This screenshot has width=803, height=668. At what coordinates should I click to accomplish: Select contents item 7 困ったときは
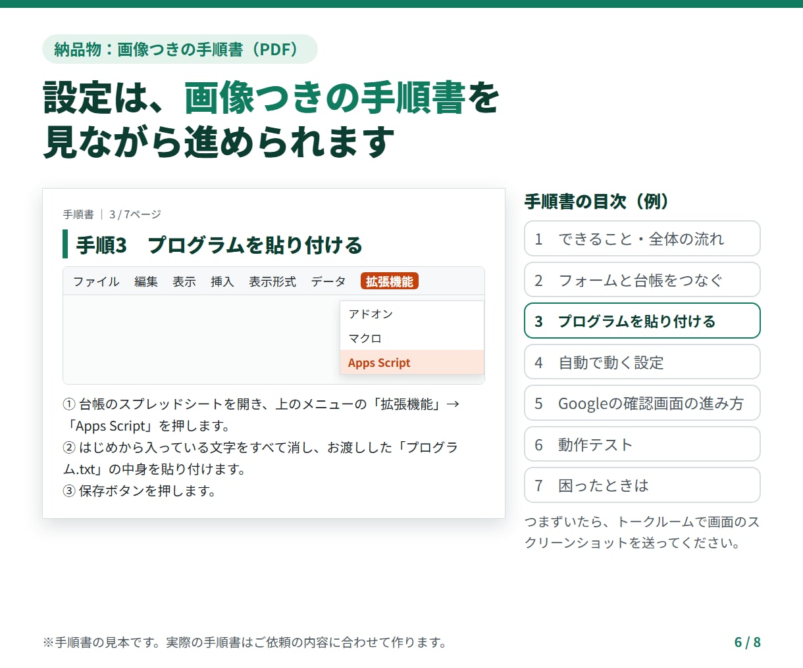click(x=642, y=485)
